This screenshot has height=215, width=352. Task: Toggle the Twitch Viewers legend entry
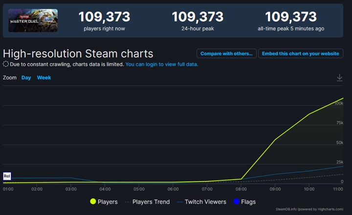pyautogui.click(x=201, y=202)
